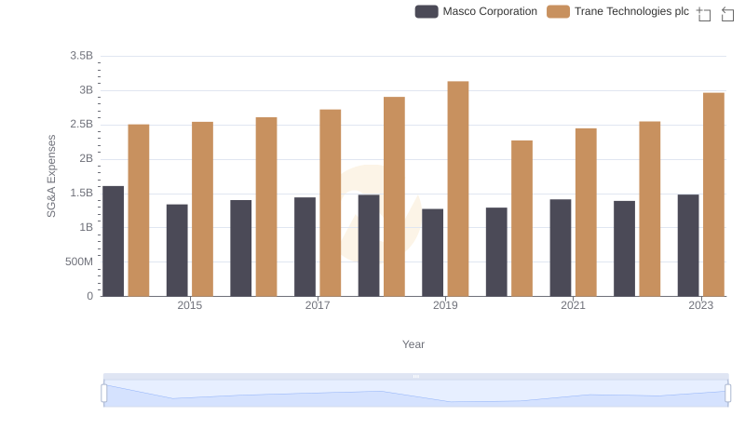Click the data zoom range preview area

point(415,394)
